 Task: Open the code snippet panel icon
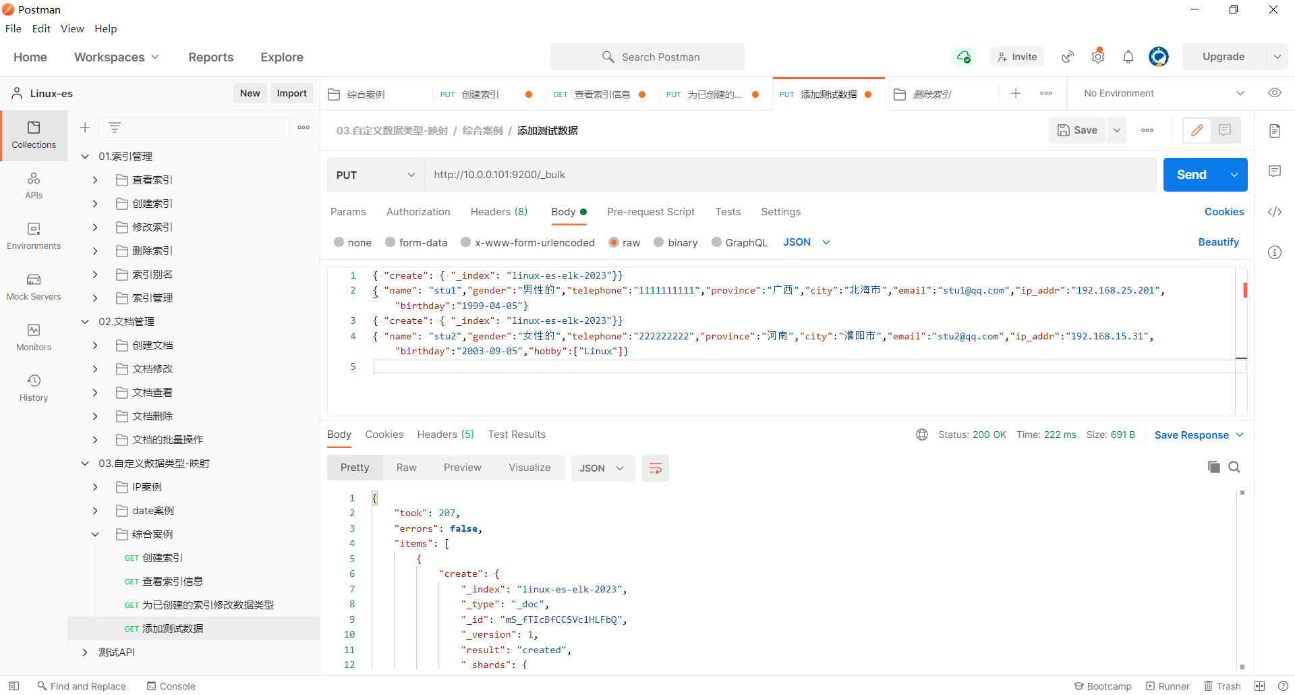coord(1274,212)
